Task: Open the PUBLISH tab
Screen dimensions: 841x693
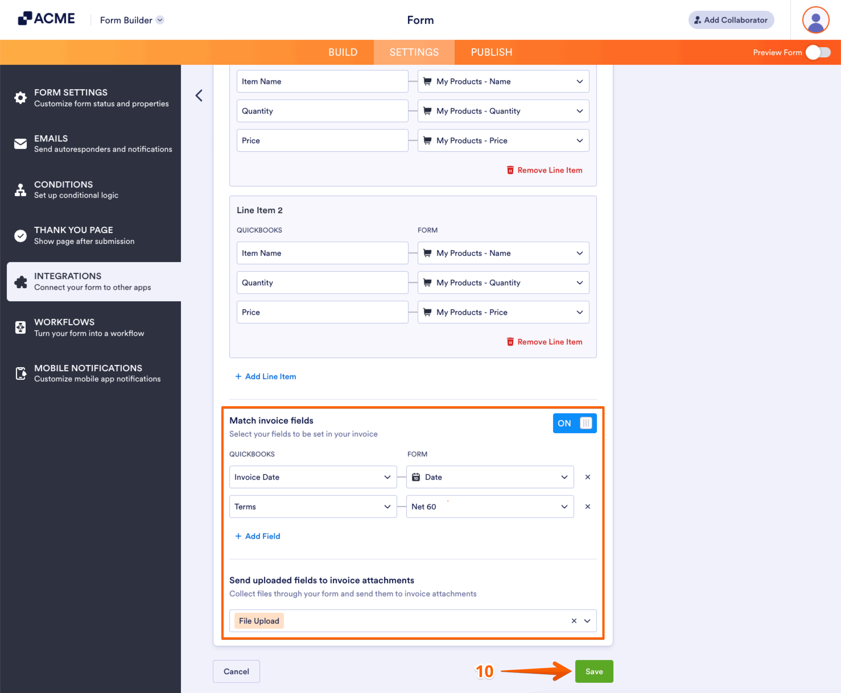Action: pos(491,52)
